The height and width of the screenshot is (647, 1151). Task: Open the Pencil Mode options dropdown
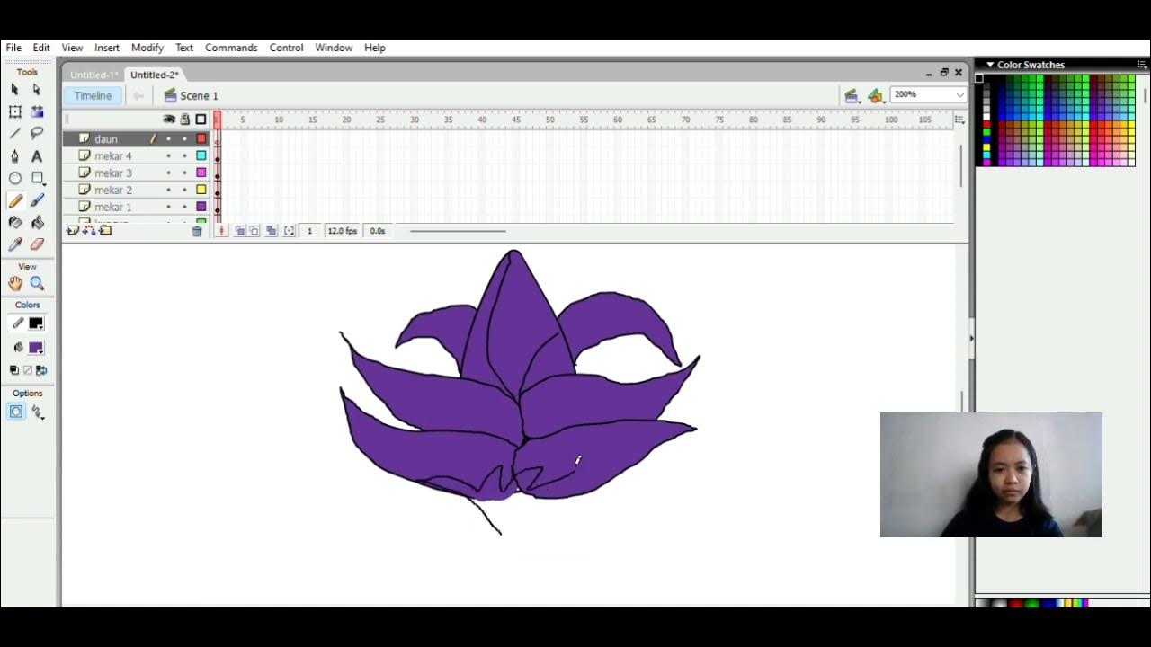tap(37, 412)
